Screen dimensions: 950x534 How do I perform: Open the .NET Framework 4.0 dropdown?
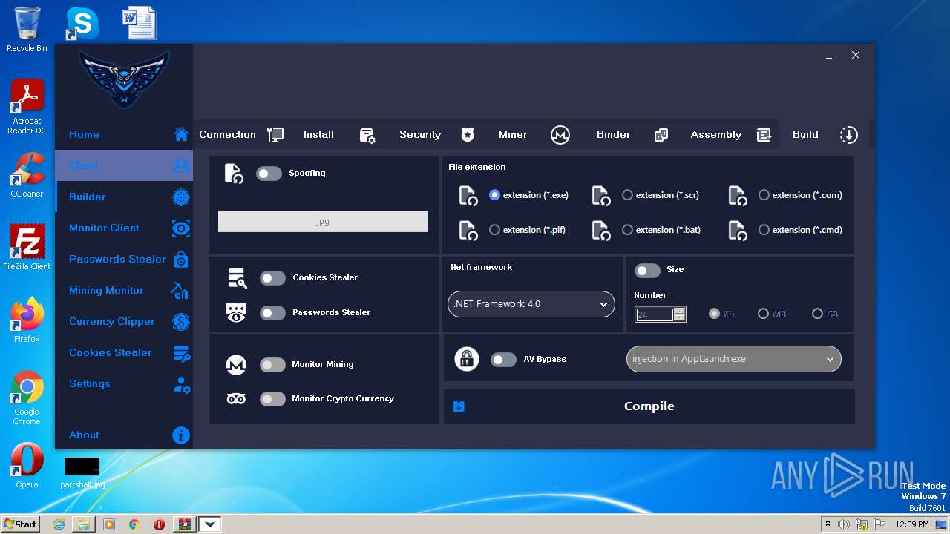pyautogui.click(x=531, y=304)
